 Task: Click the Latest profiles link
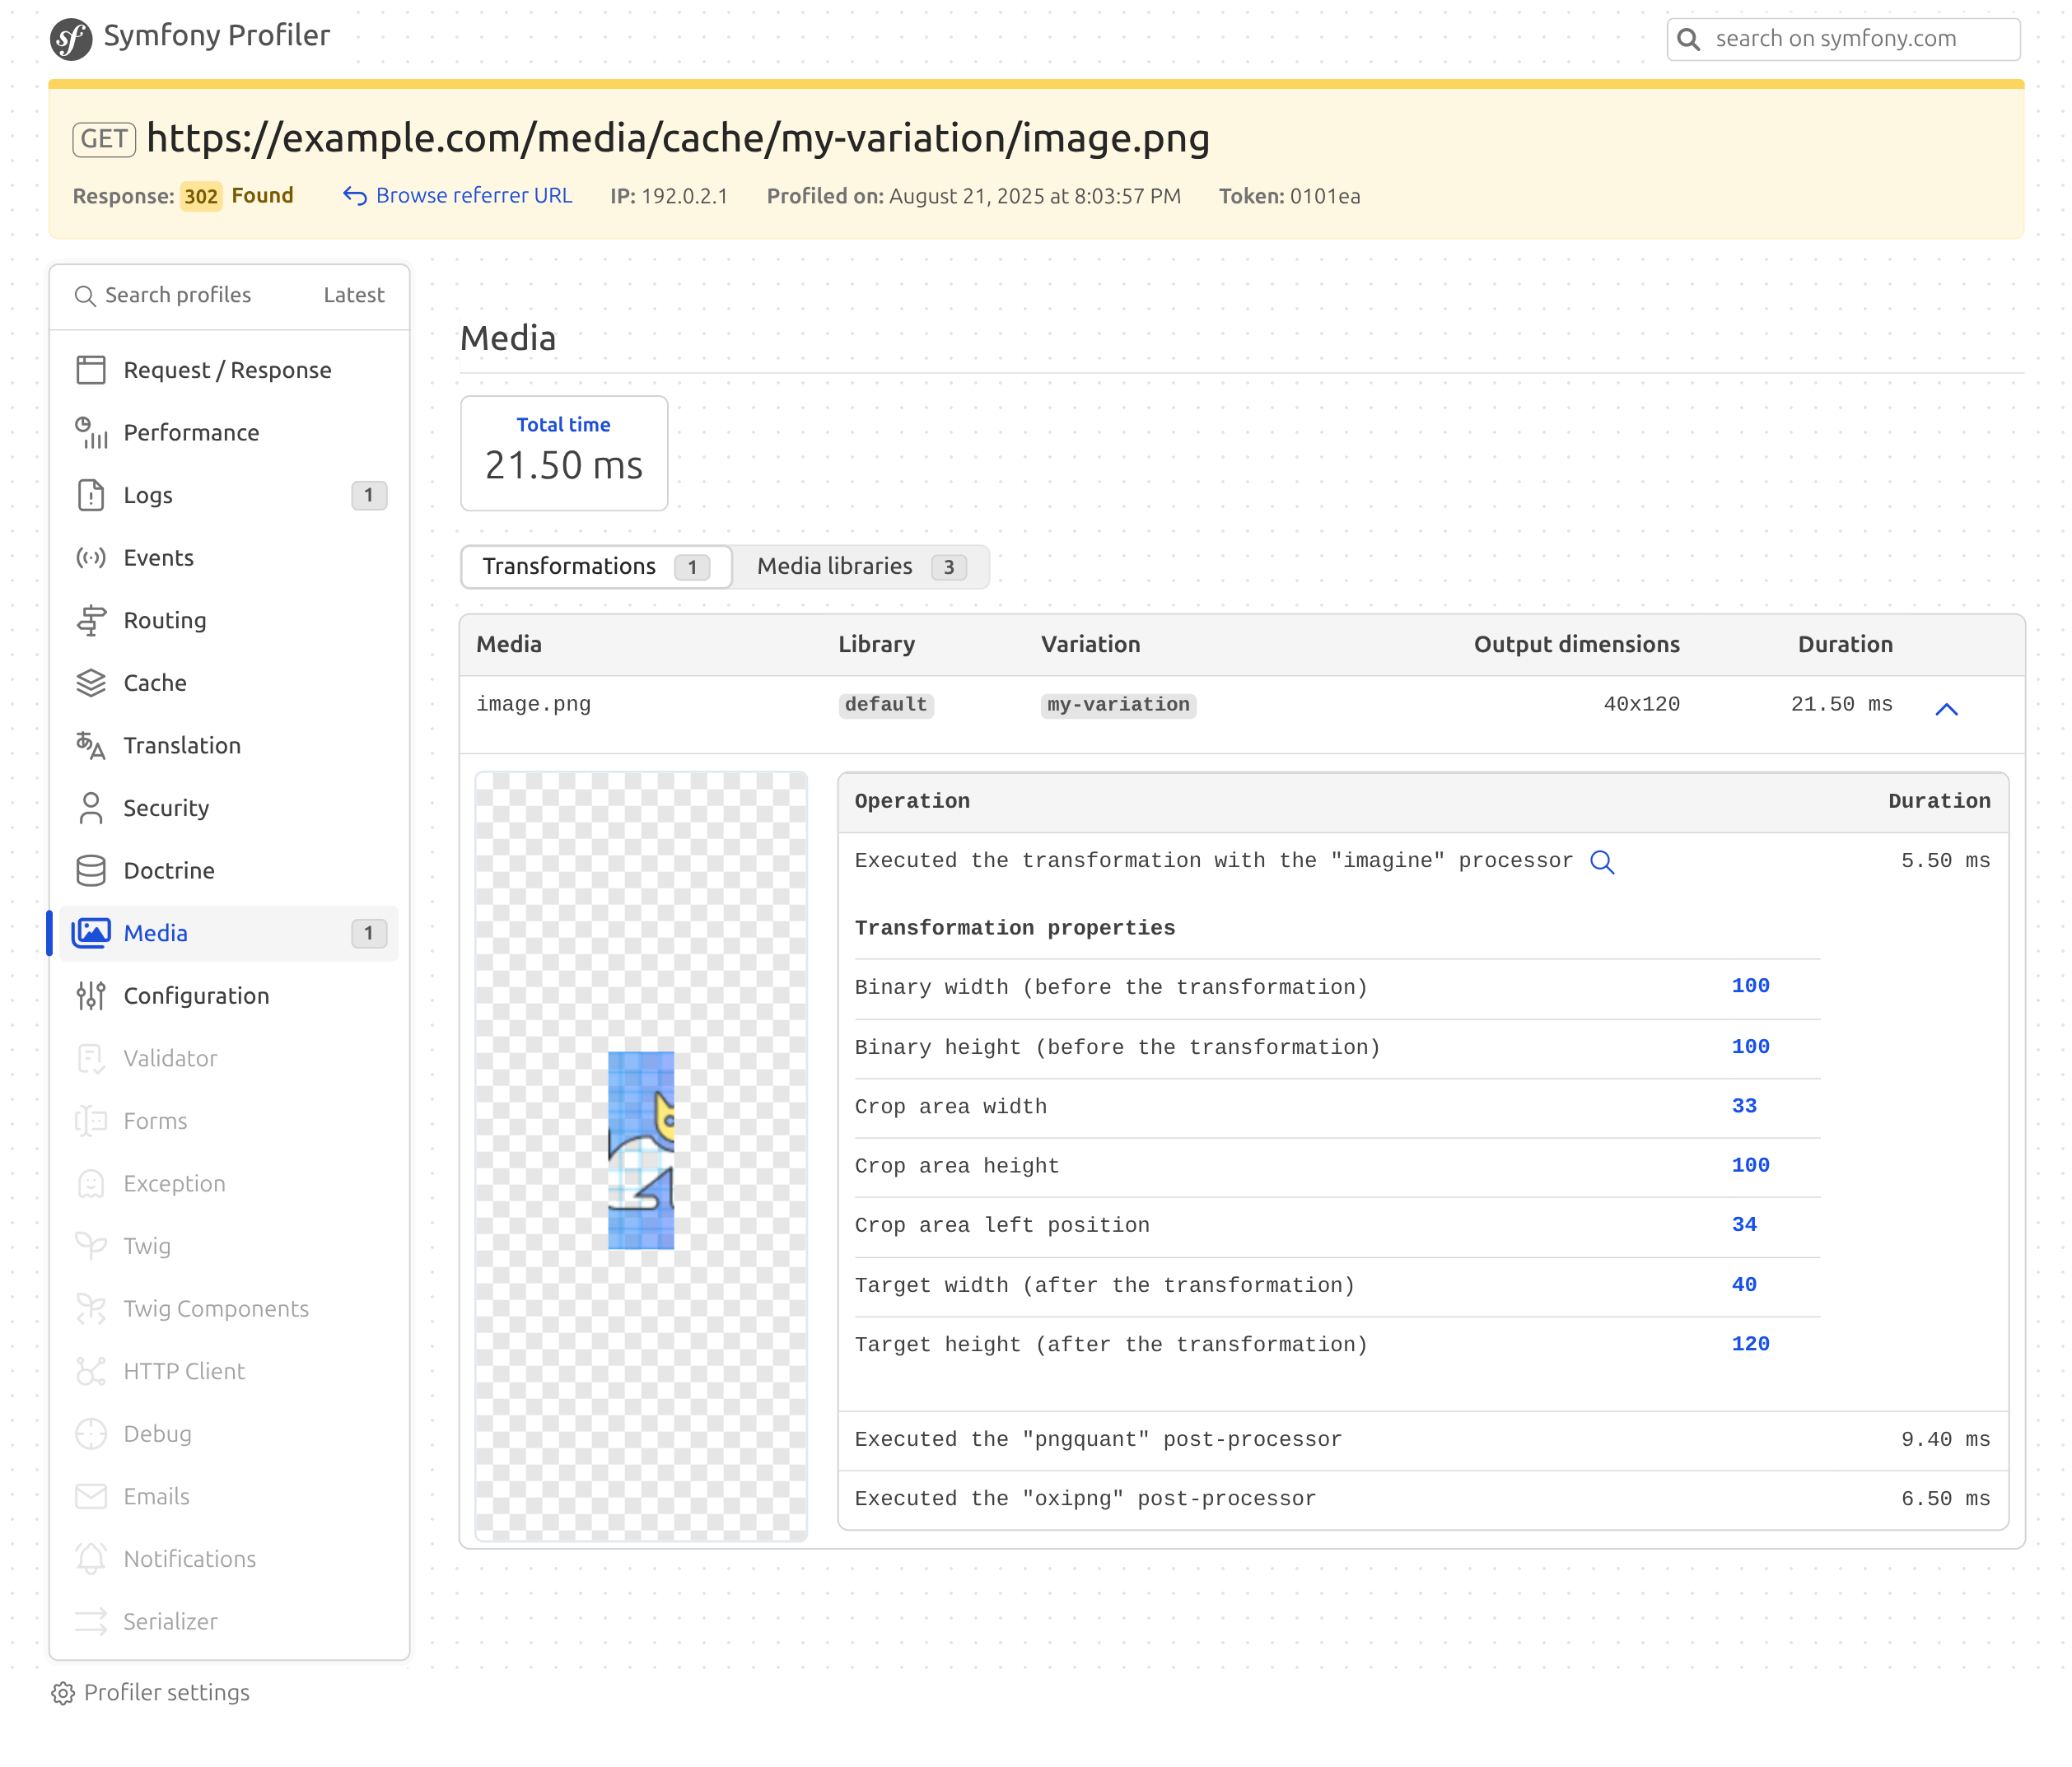353,295
